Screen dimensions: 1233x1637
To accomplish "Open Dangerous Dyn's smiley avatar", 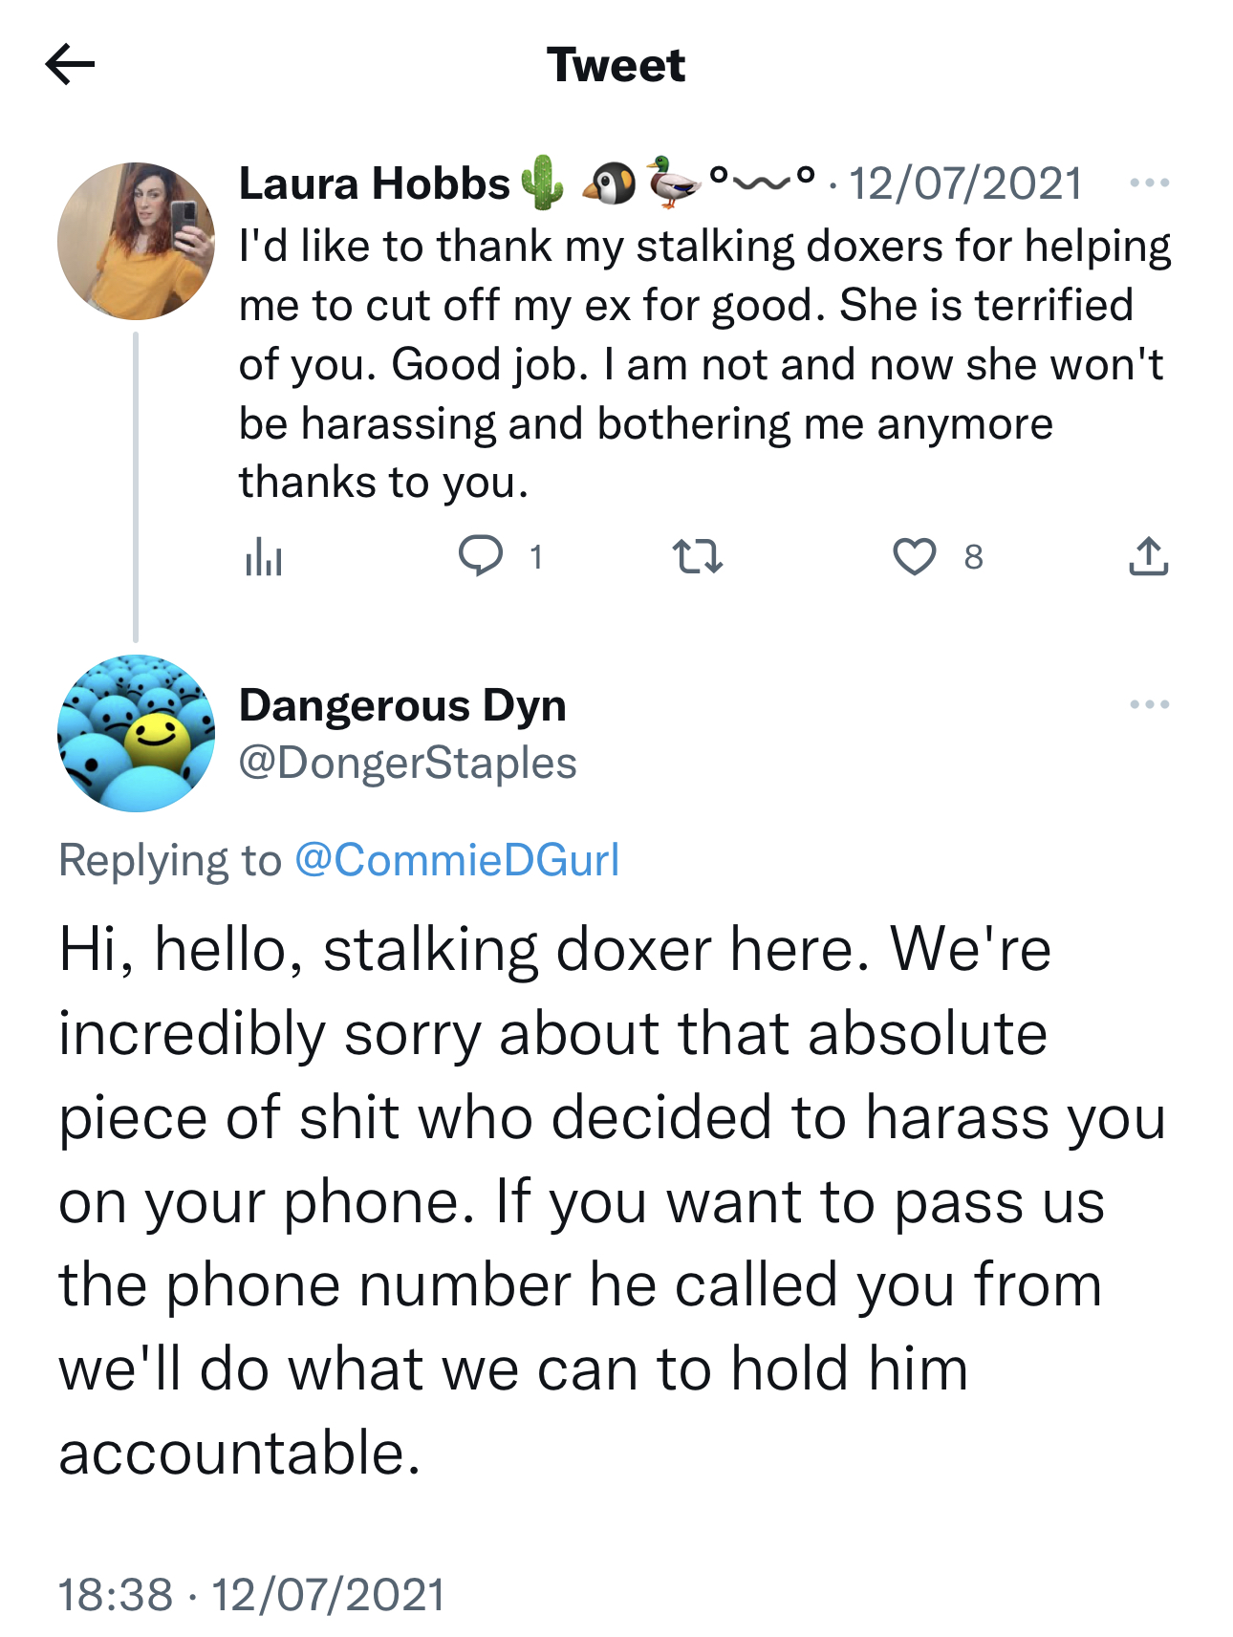I will click(136, 733).
